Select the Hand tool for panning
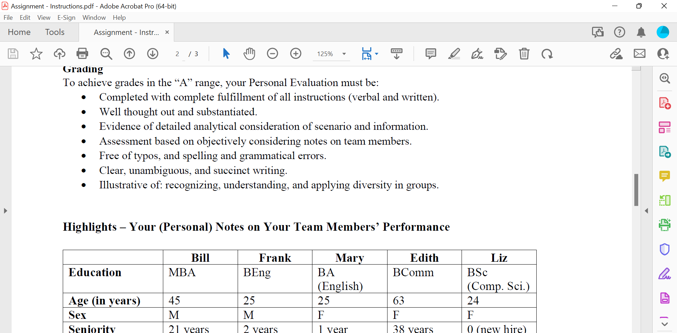This screenshot has width=677, height=333. coord(250,54)
